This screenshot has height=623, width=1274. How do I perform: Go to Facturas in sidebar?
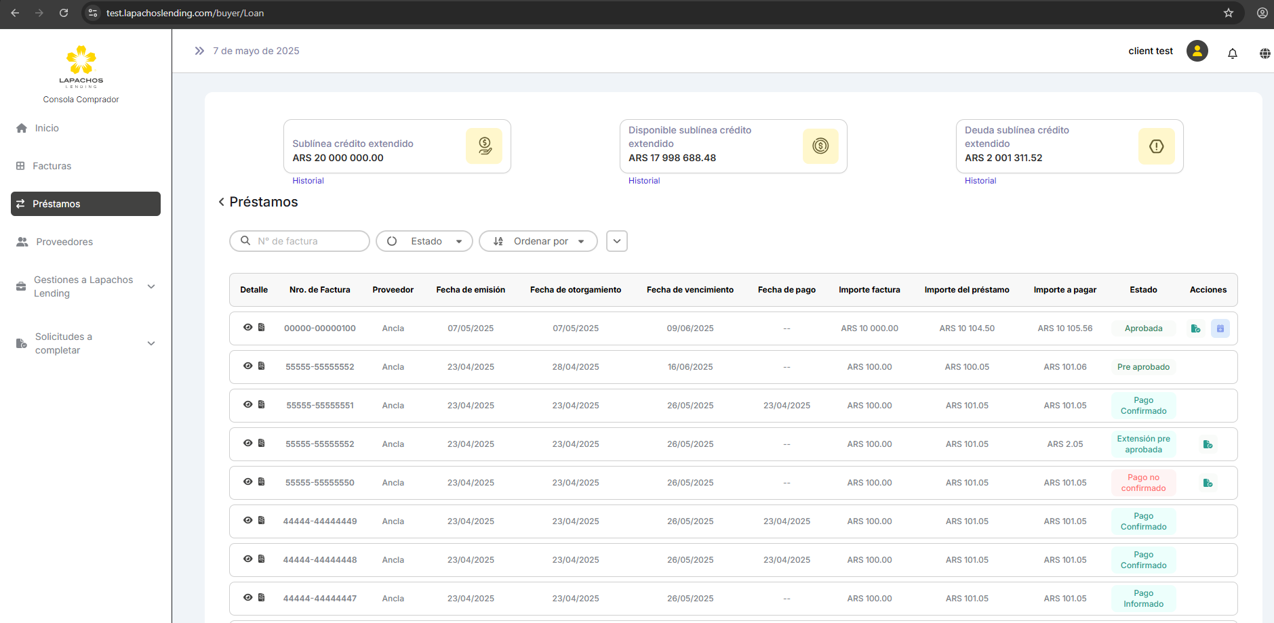[x=52, y=166]
